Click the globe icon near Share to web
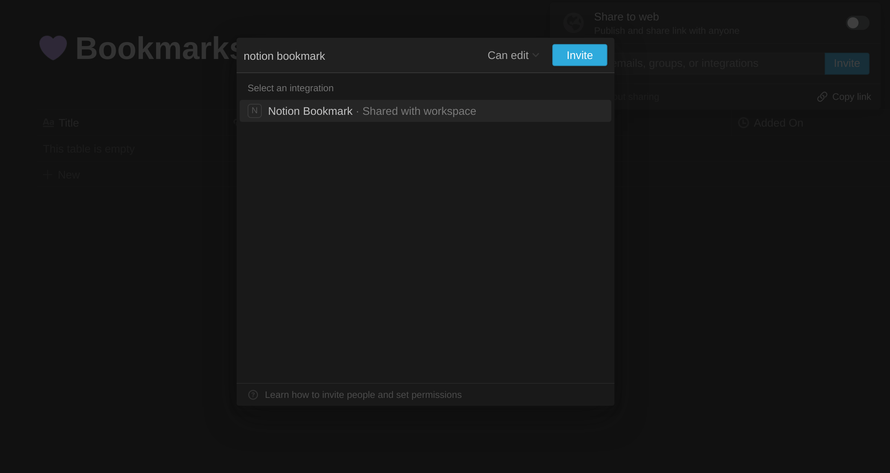Screen dimensions: 890x473 pyautogui.click(x=574, y=23)
